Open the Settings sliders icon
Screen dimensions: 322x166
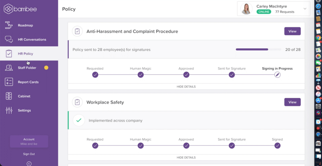coord(9,110)
